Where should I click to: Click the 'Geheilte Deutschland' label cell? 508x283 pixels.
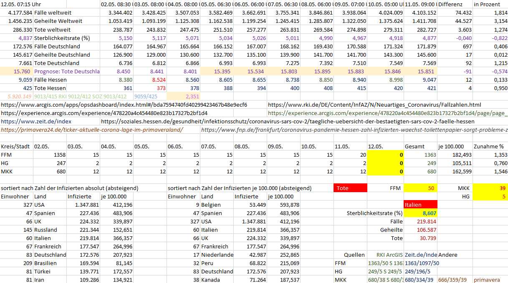coord(62,55)
